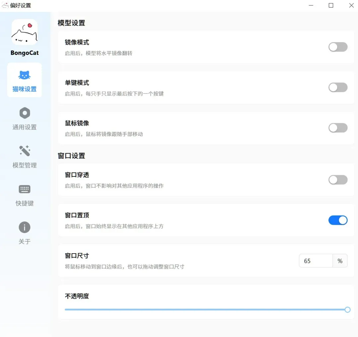The width and height of the screenshot is (358, 337).
Task: Close the 偏好设置 window
Action: click(x=351, y=5)
